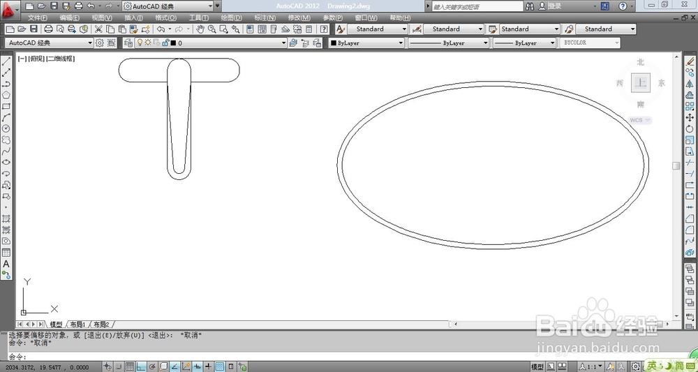Click the black layer 0 color swatch

coord(173,43)
